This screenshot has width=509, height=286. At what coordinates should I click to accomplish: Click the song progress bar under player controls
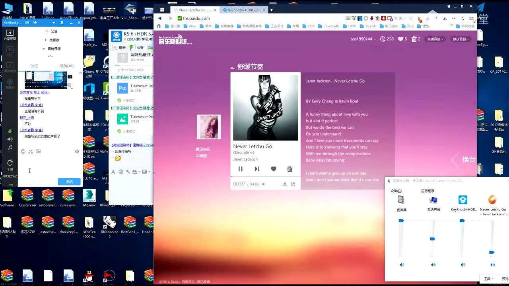265,176
